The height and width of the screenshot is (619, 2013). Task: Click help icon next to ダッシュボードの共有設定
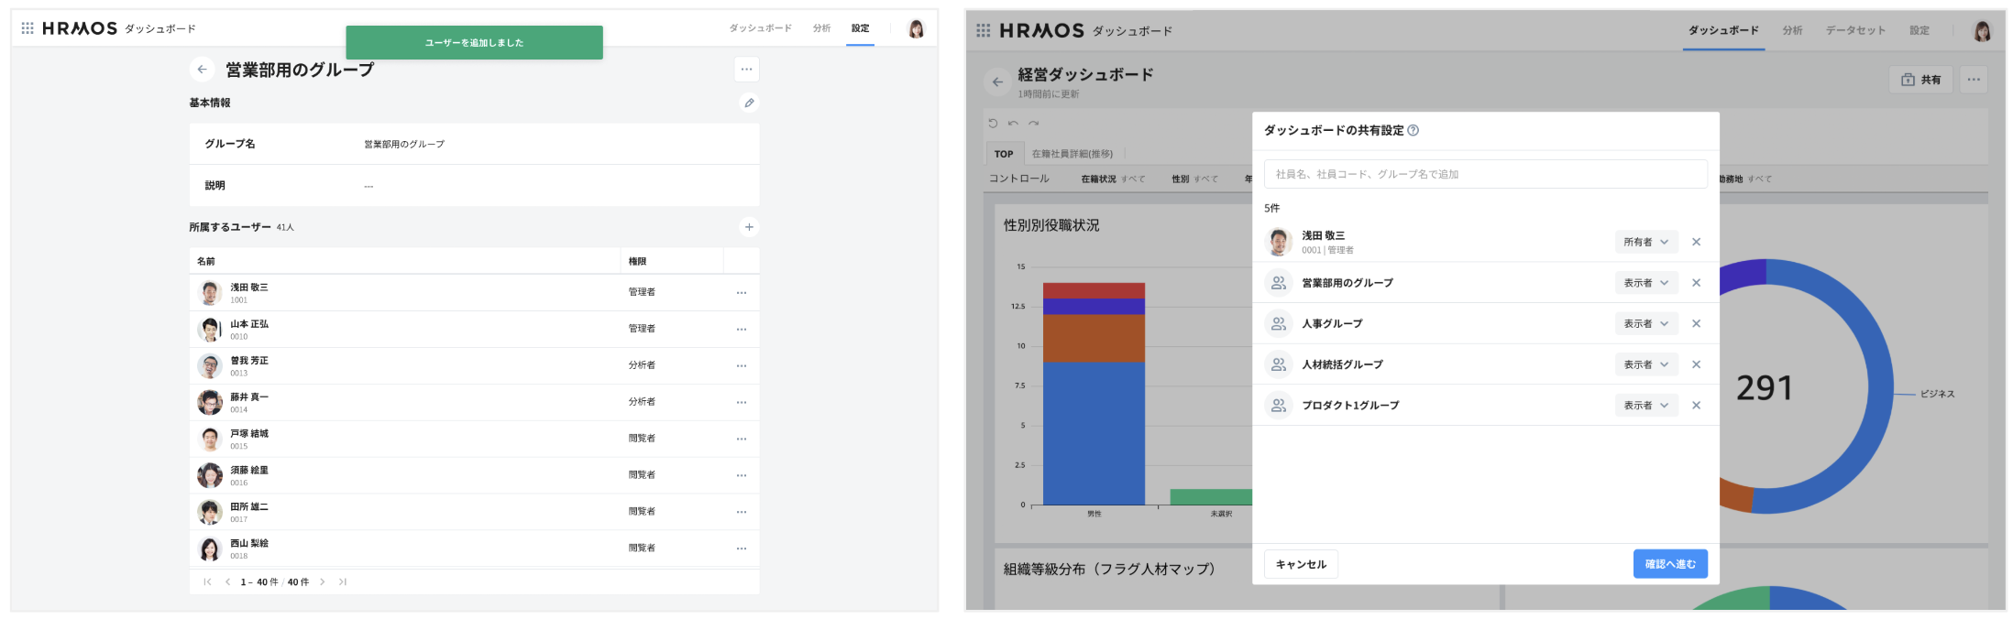click(1413, 130)
